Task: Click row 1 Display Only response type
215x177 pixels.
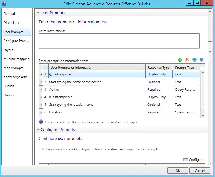Action: tap(159, 74)
